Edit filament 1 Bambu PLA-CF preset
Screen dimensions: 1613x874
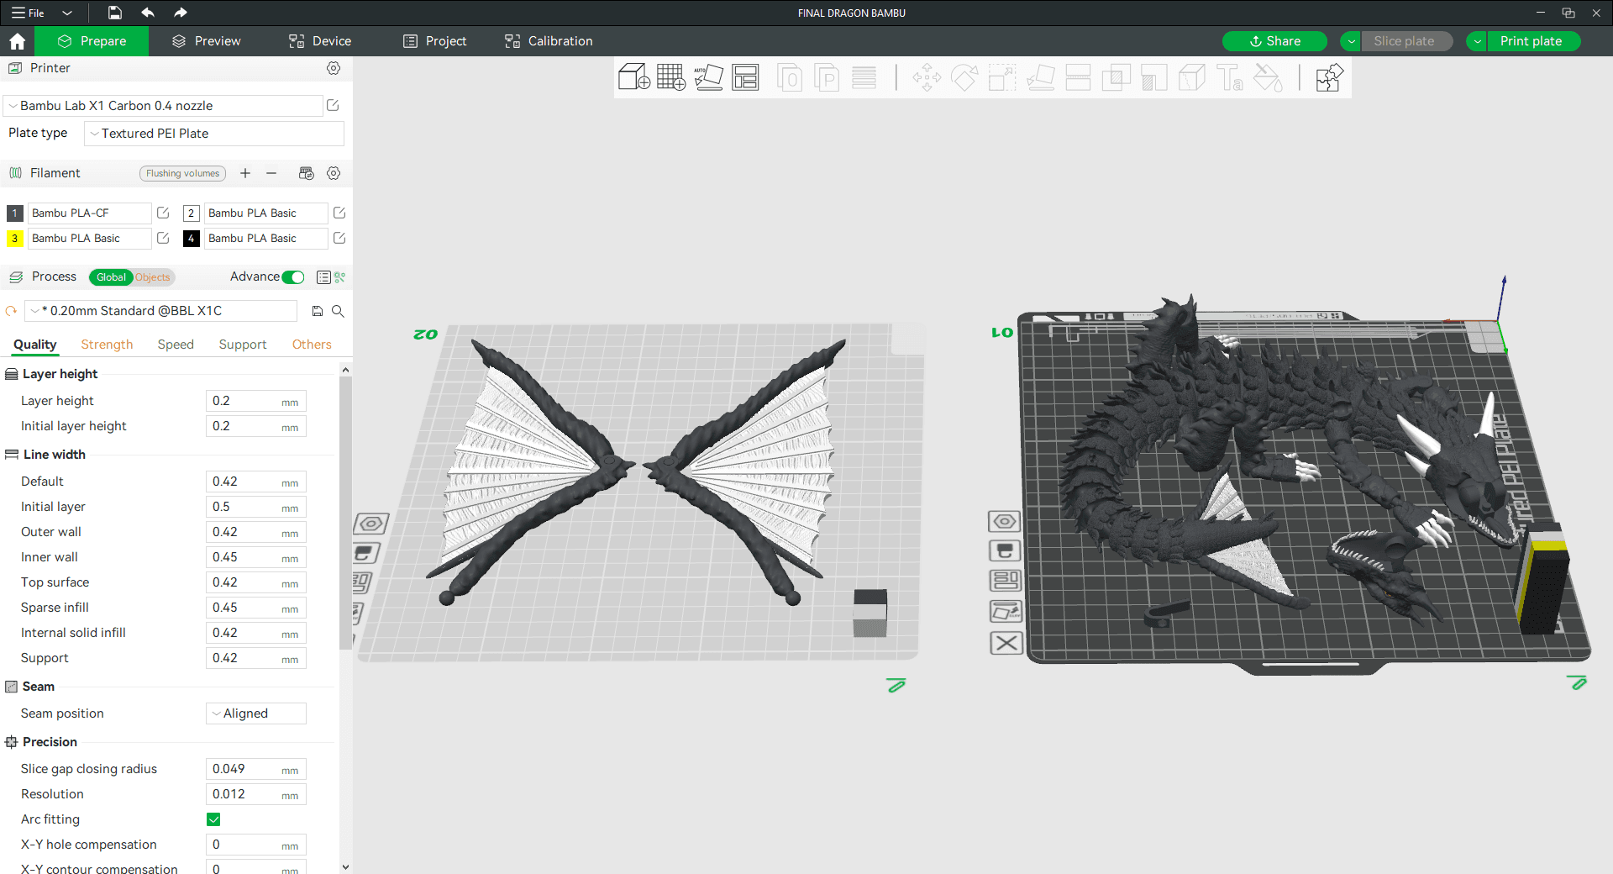pyautogui.click(x=163, y=213)
